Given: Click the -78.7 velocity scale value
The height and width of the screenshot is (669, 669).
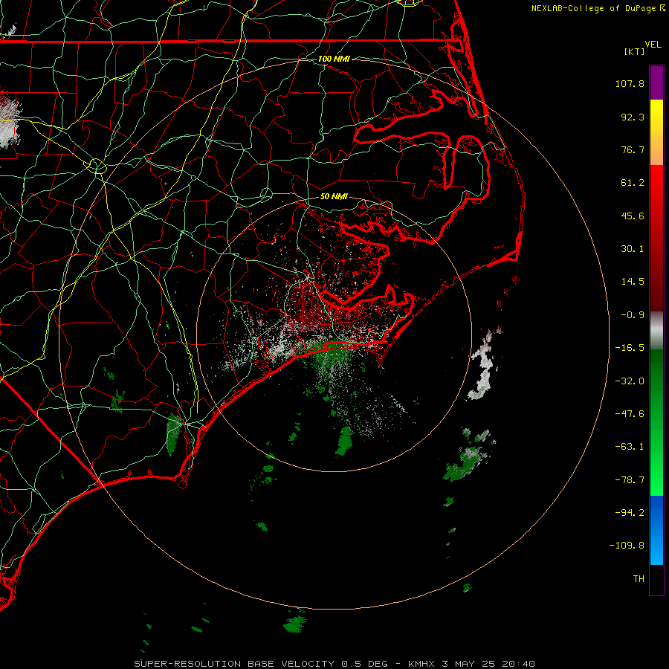Looking at the screenshot, I should click(630, 480).
